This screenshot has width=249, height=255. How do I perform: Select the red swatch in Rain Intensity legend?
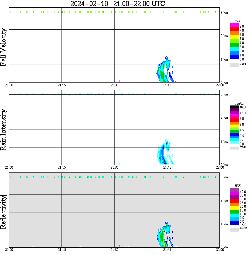(234, 120)
